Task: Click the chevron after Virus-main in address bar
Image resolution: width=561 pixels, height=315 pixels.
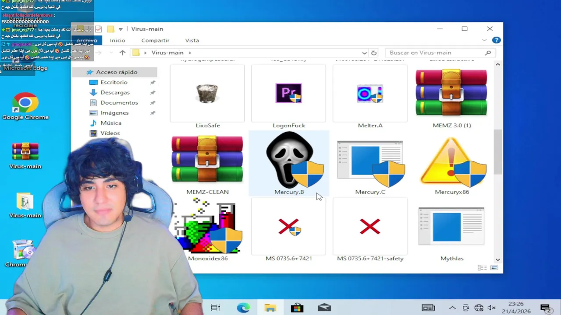Action: coord(190,52)
